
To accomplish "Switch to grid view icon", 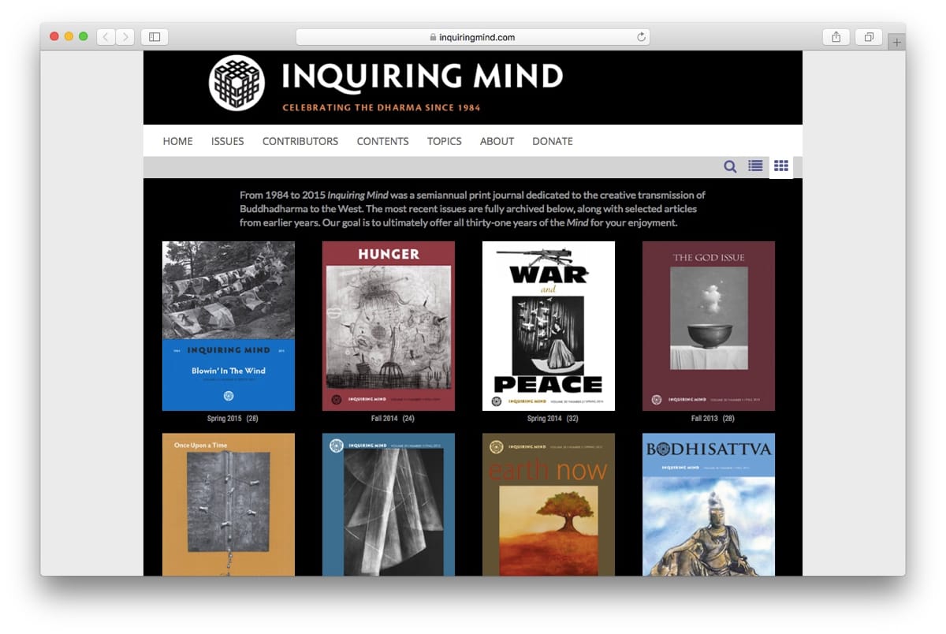I will (x=781, y=166).
